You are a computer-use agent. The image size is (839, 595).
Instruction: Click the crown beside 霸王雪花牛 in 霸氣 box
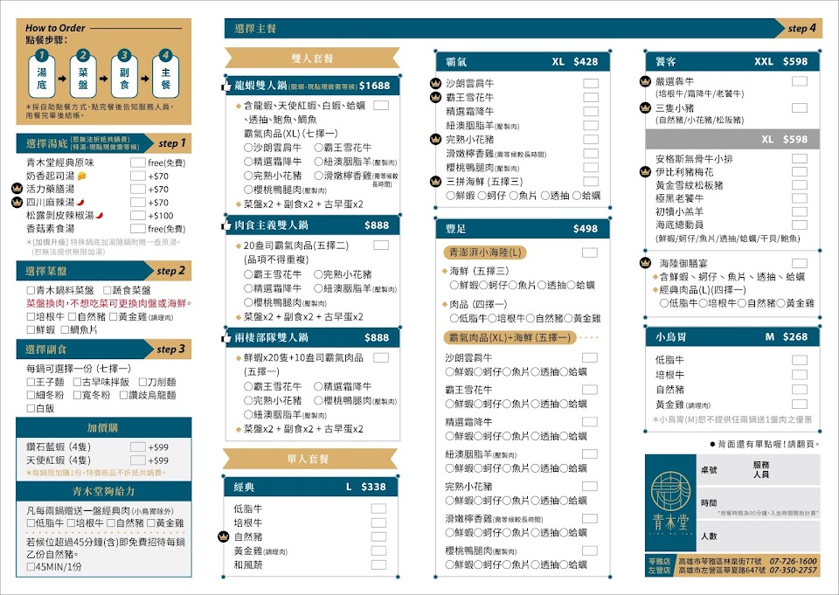pos(435,97)
